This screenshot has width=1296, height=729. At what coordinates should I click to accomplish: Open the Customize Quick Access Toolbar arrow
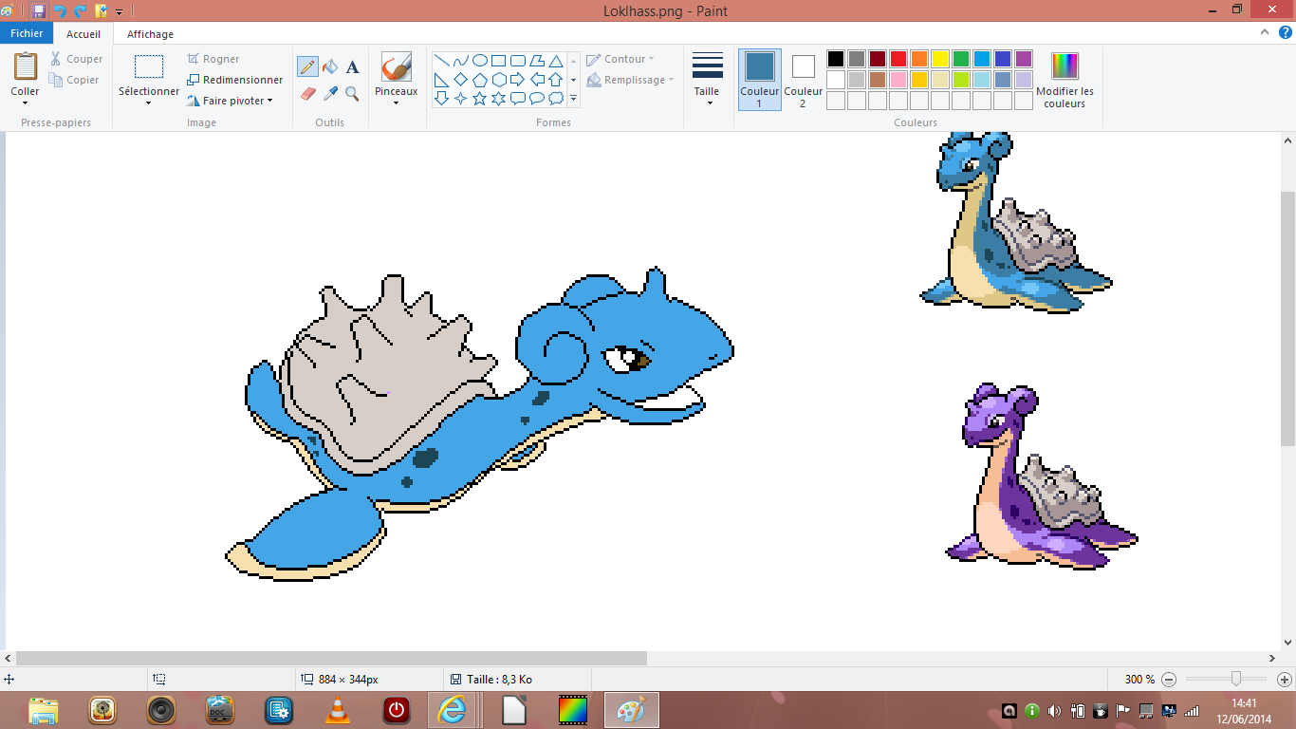[x=120, y=12]
